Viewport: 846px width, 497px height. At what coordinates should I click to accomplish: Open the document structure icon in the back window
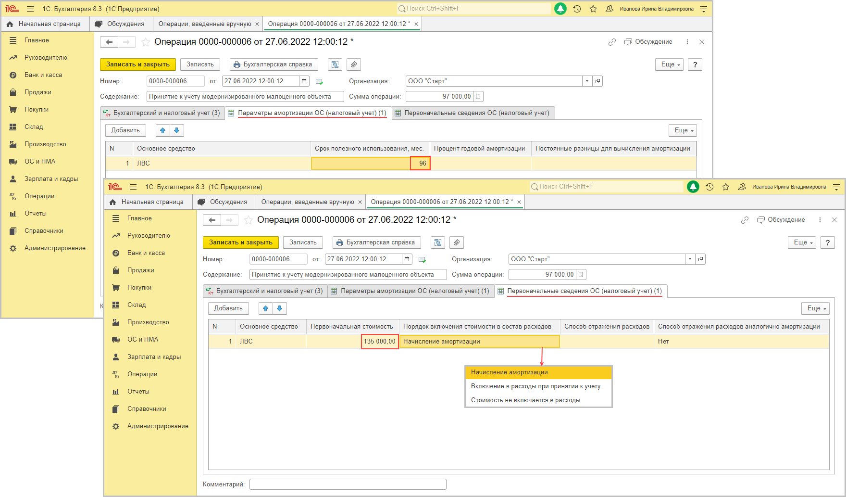click(335, 64)
